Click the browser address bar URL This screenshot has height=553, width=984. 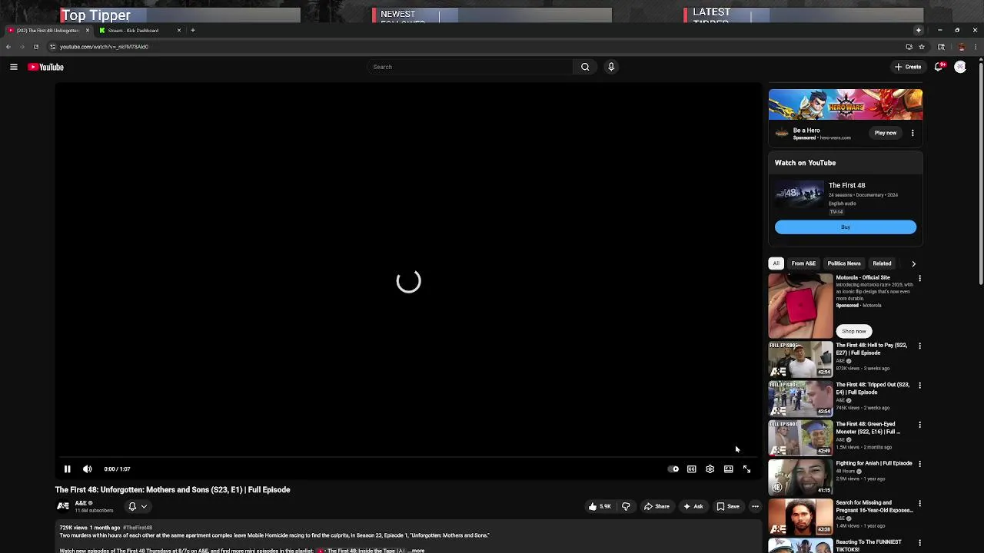[x=104, y=47]
